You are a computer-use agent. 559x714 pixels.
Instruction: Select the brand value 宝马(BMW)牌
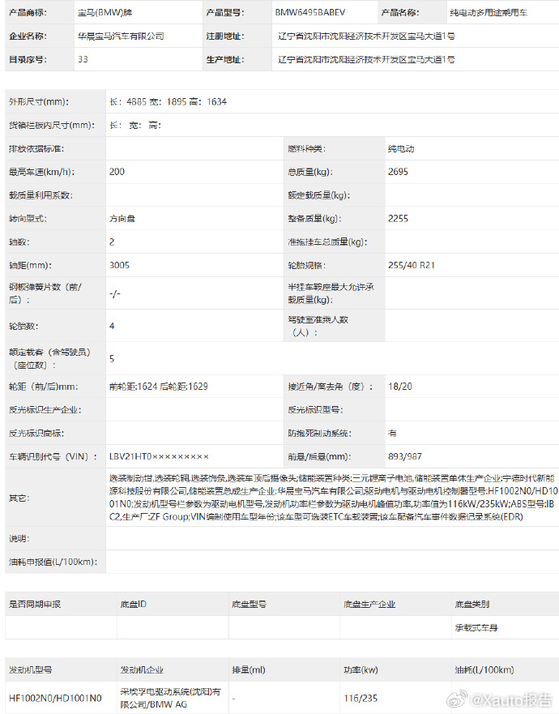pos(105,13)
